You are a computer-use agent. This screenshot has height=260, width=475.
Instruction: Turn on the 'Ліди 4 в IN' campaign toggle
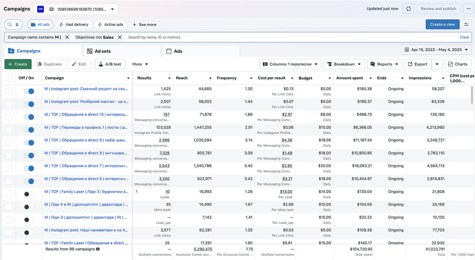[x=29, y=207]
